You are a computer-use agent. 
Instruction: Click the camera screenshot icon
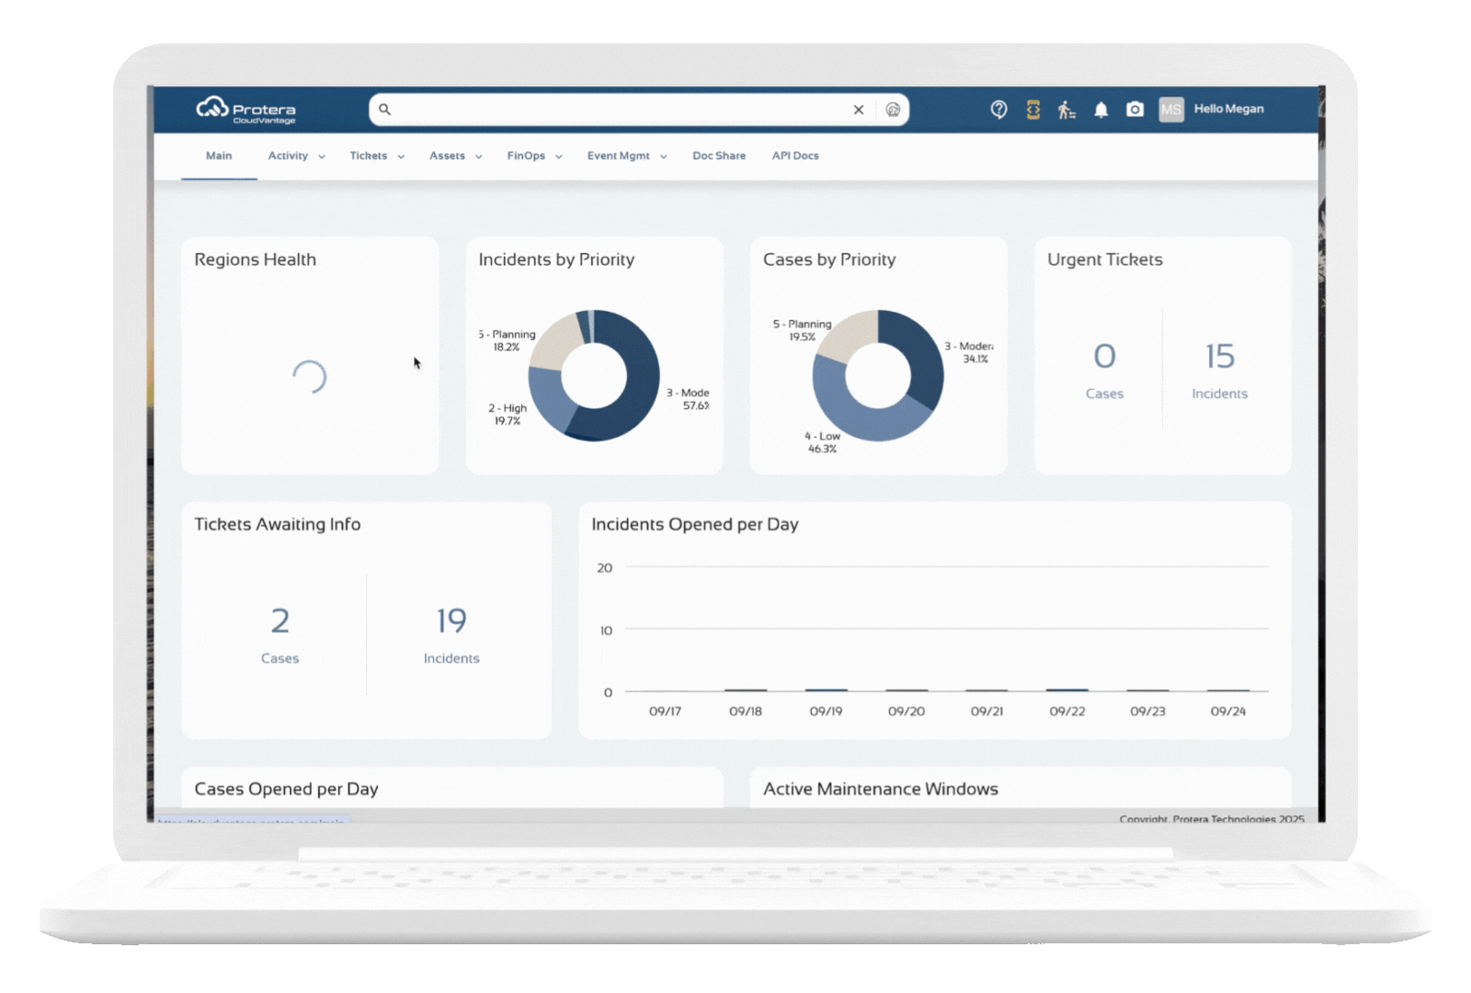pyautogui.click(x=1135, y=109)
